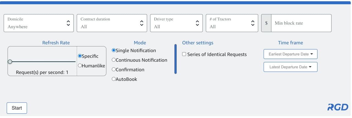The width and height of the screenshot is (352, 118).
Task: Open the Contract duration dropdown
Action: 112,23
